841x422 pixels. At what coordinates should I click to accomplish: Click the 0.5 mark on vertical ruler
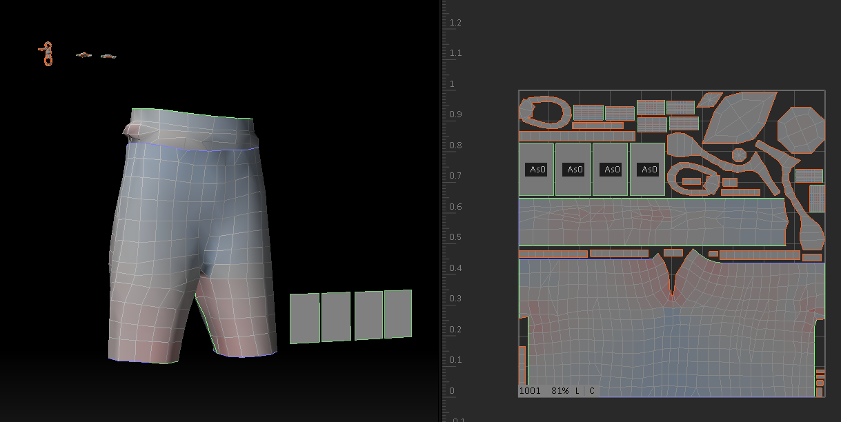click(x=453, y=237)
